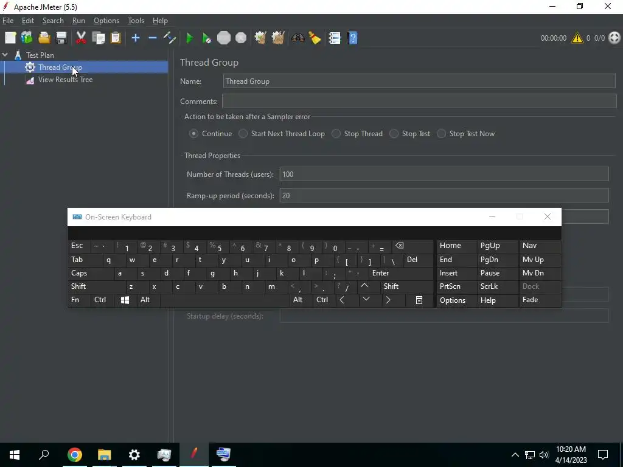Click the Open file folder icon
The height and width of the screenshot is (467, 623).
(x=44, y=38)
